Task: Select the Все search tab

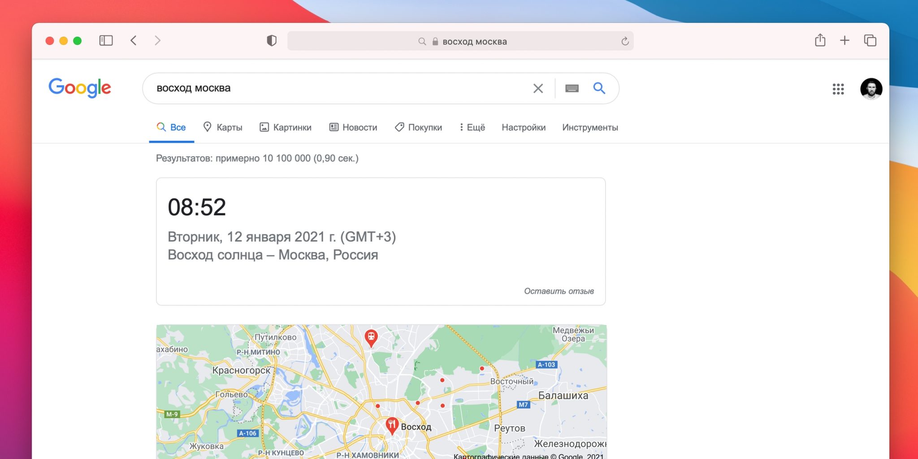Action: click(171, 127)
